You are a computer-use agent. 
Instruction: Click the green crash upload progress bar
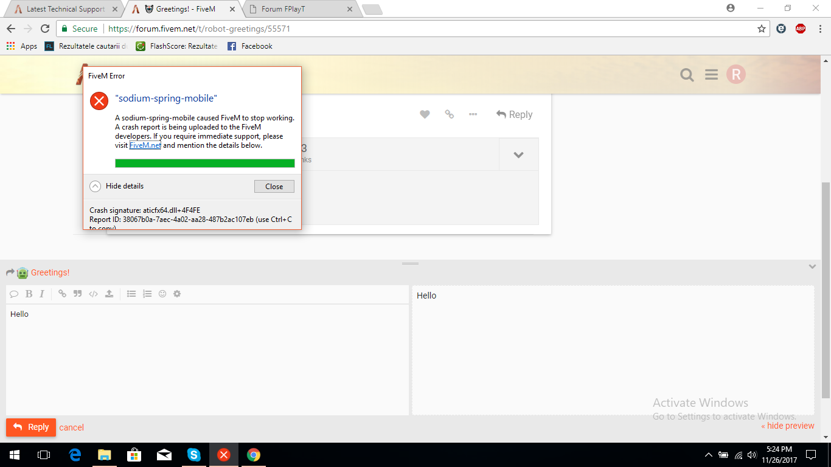tap(205, 163)
